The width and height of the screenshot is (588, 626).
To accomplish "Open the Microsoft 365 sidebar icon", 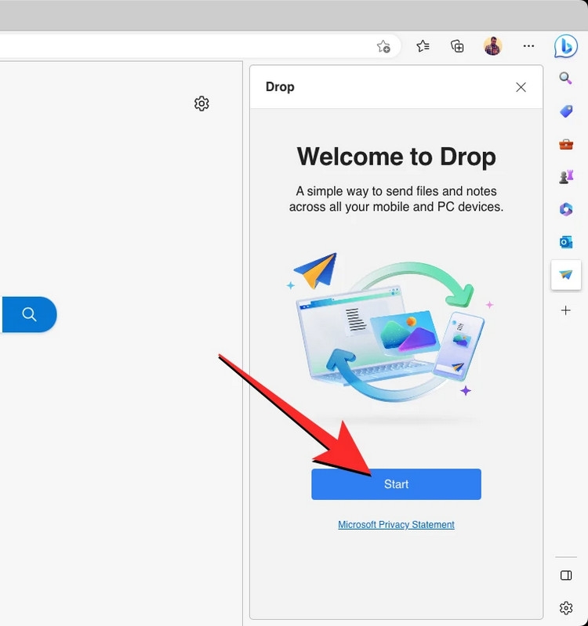I will 565,209.
